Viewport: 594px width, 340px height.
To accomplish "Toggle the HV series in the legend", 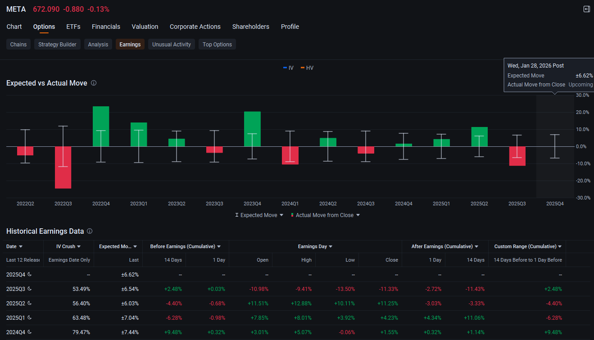I will [x=307, y=68].
